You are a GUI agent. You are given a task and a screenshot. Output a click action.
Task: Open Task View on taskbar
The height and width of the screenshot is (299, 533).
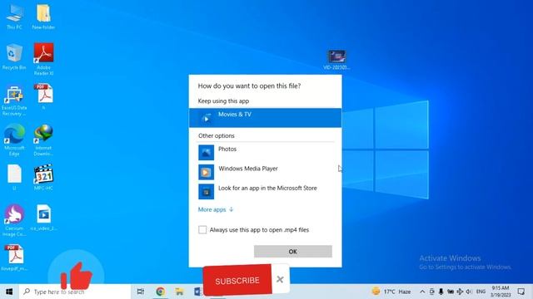click(x=141, y=292)
